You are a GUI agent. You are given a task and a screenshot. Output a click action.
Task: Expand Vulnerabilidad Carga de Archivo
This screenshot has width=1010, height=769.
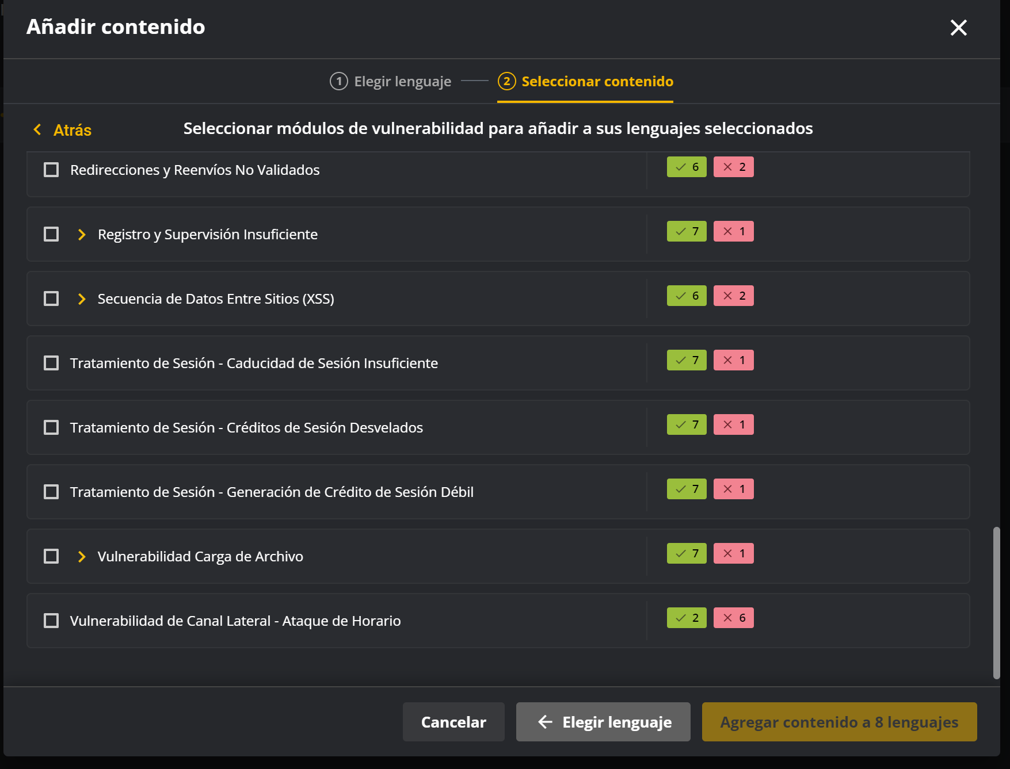coord(82,556)
